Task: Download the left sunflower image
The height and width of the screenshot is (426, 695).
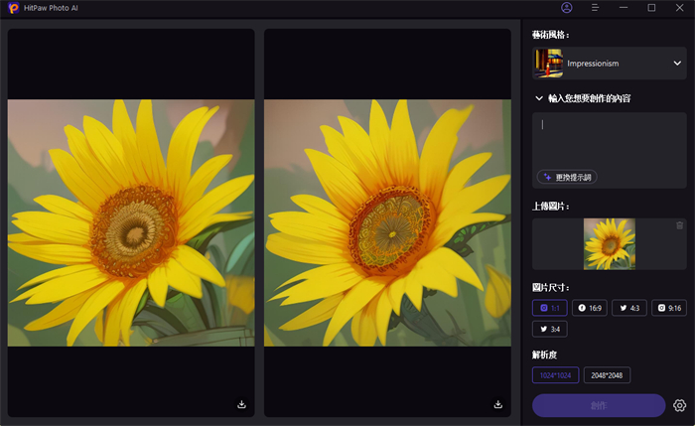Action: tap(241, 404)
